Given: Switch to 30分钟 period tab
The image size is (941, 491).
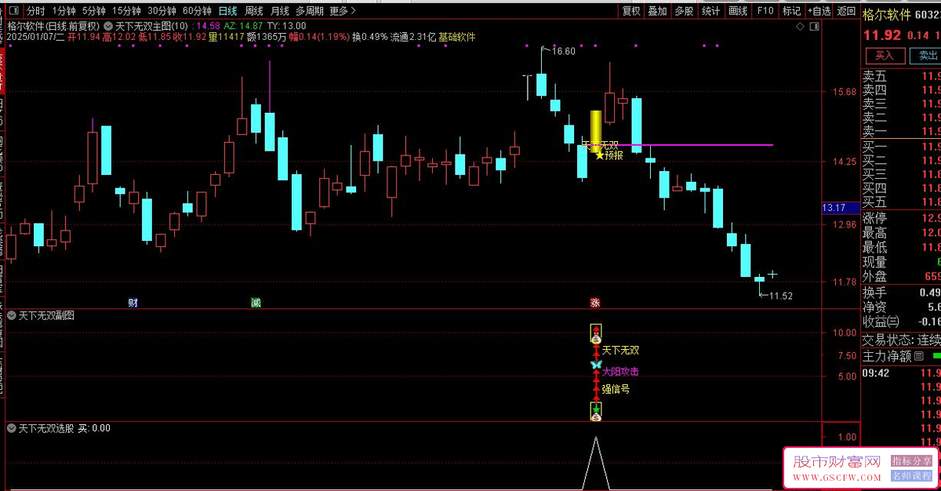Looking at the screenshot, I should [162, 11].
